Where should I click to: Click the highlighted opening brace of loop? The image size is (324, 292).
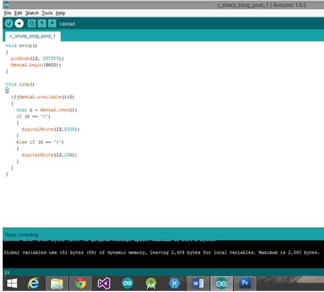(x=7, y=90)
